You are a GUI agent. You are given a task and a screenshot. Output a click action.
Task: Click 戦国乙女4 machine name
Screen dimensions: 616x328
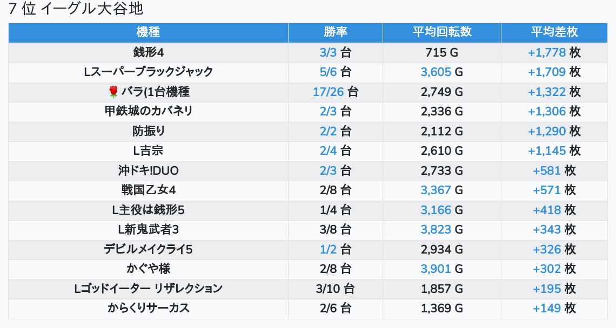pyautogui.click(x=148, y=190)
